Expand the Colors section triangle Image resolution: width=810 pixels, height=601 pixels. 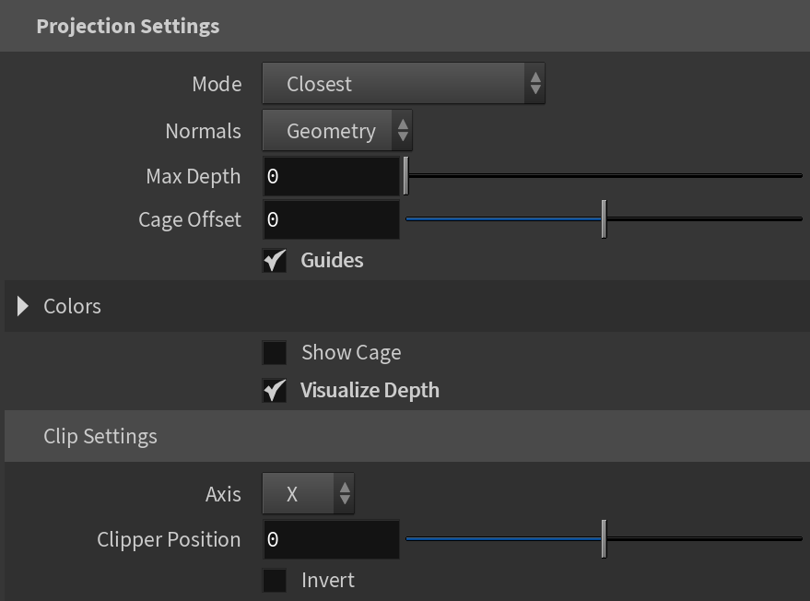point(22,306)
